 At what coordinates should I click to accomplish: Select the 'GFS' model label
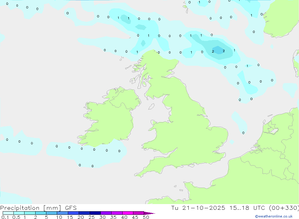point(71,208)
